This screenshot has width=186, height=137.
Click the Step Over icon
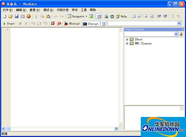(39, 24)
